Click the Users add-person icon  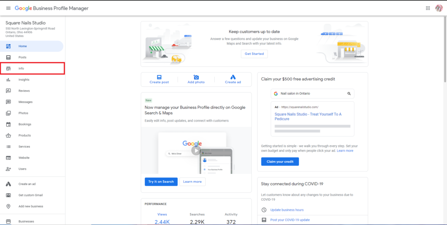[x=8, y=169]
